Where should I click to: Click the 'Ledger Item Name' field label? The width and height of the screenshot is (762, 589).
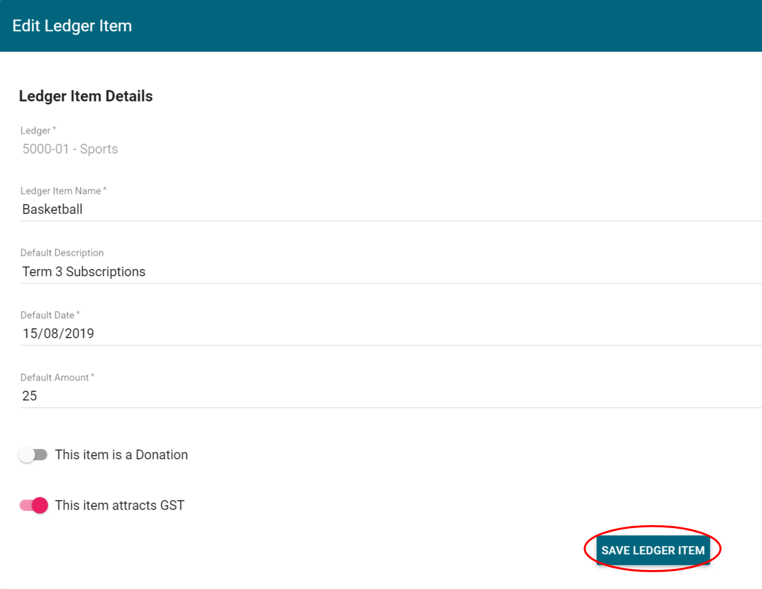tap(60, 191)
